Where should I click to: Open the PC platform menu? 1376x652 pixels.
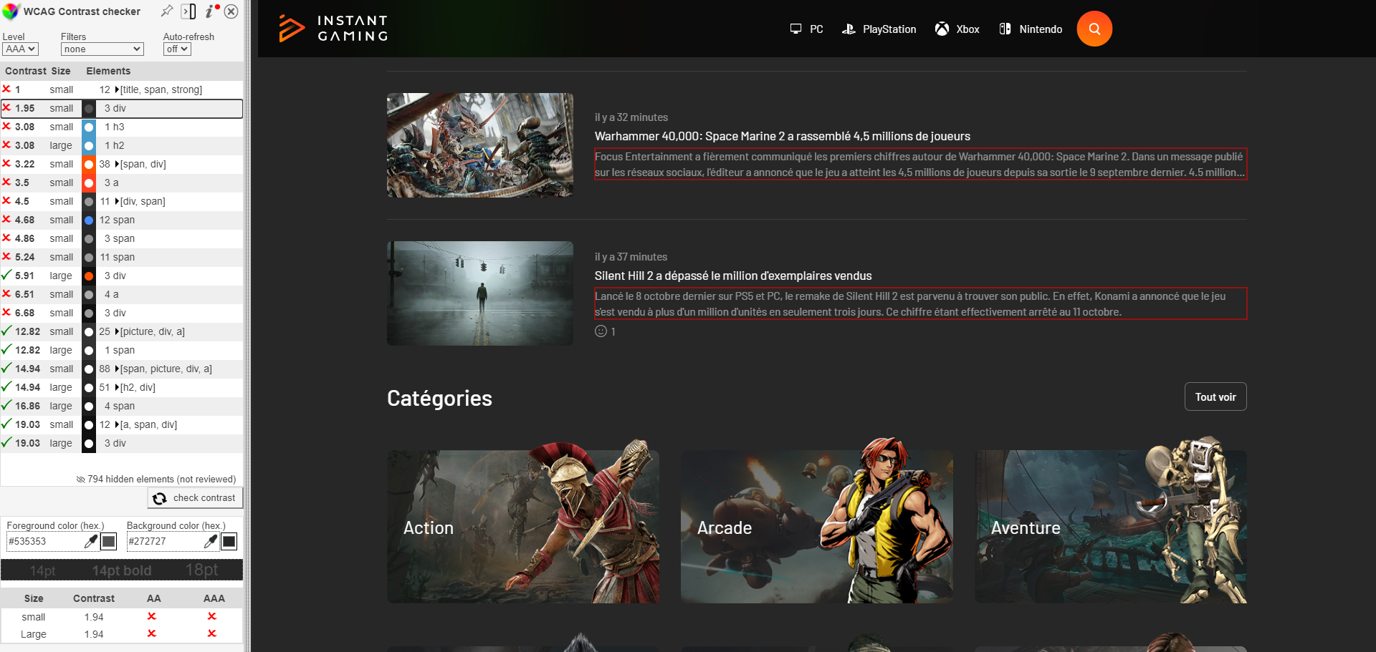click(x=806, y=29)
